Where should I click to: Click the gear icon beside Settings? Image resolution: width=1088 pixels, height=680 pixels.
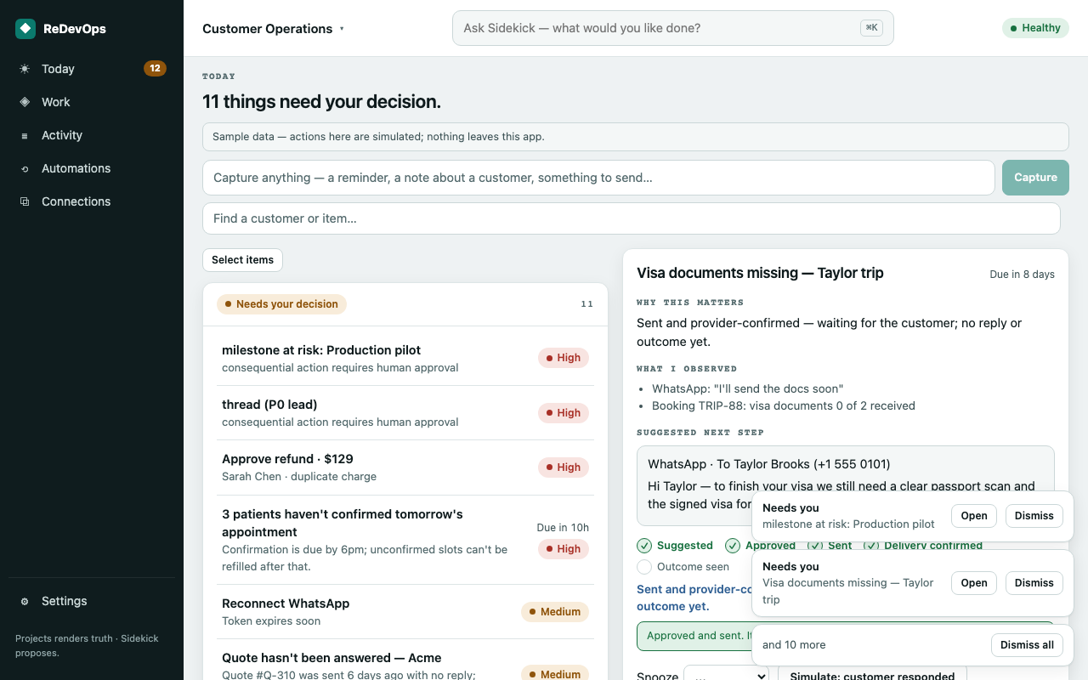pyautogui.click(x=25, y=601)
